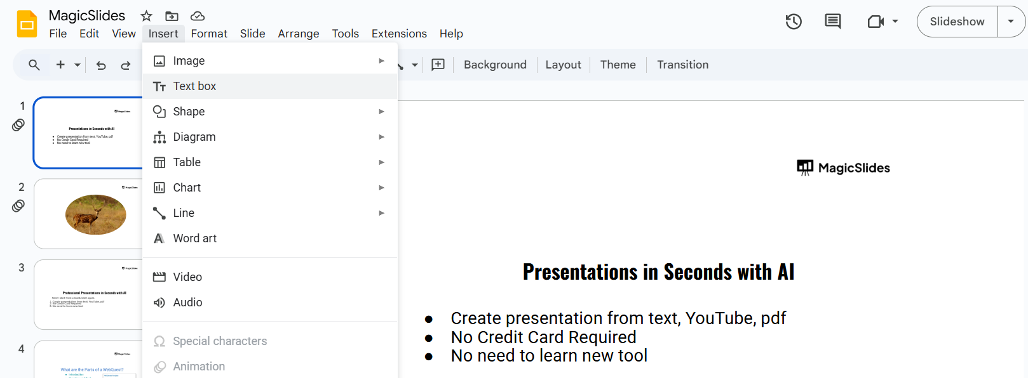Expand the Slideshow options dropdown arrow
Screen dimensions: 1028x378
[1011, 22]
